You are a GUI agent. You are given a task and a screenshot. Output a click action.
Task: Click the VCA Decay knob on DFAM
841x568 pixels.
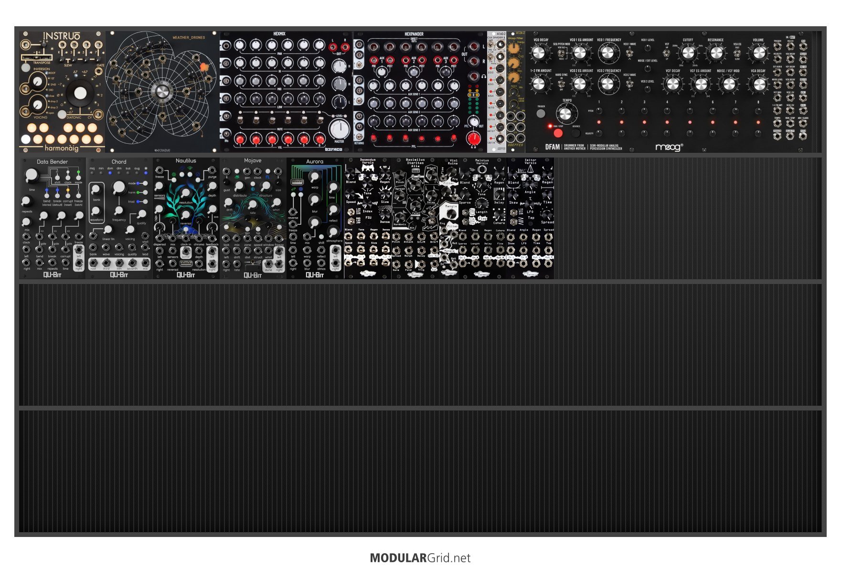pos(758,84)
